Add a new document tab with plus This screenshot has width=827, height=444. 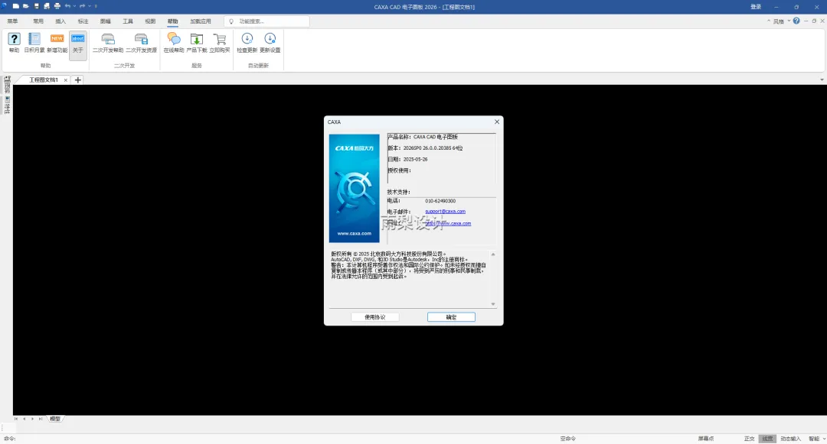(x=77, y=80)
